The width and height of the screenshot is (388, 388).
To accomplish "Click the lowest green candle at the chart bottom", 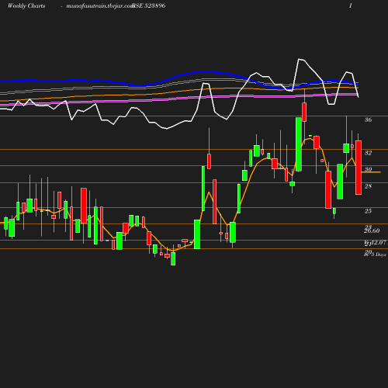I will click(173, 258).
